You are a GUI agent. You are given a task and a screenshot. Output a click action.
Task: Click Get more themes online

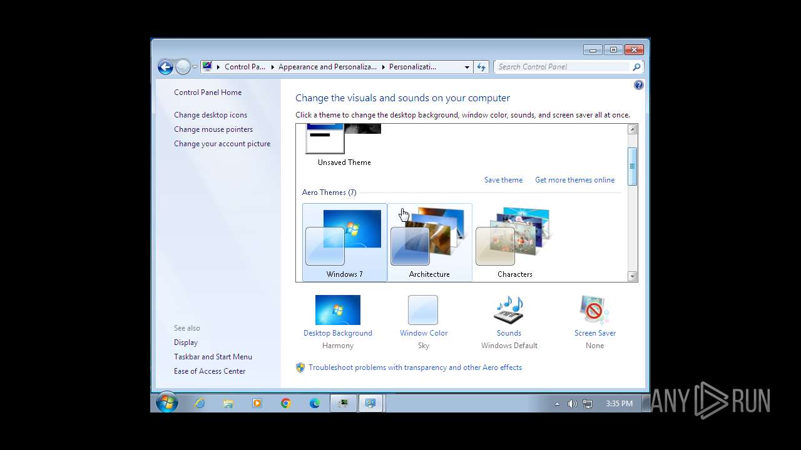(x=574, y=180)
